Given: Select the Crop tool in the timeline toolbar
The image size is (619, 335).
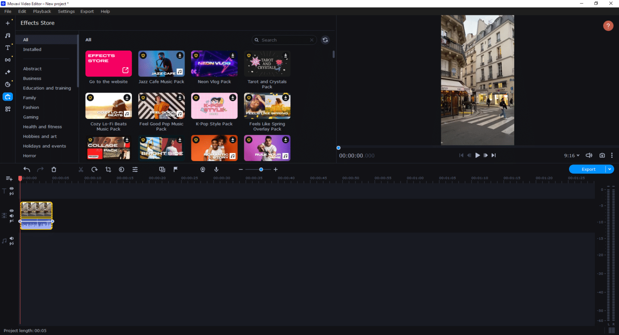Looking at the screenshot, I should pyautogui.click(x=108, y=169).
